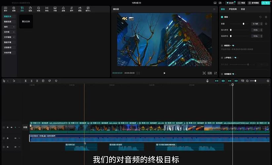The height and width of the screenshot is (165, 272).
Task: Open the video track more-options dots
Action: pyautogui.click(x=19, y=127)
